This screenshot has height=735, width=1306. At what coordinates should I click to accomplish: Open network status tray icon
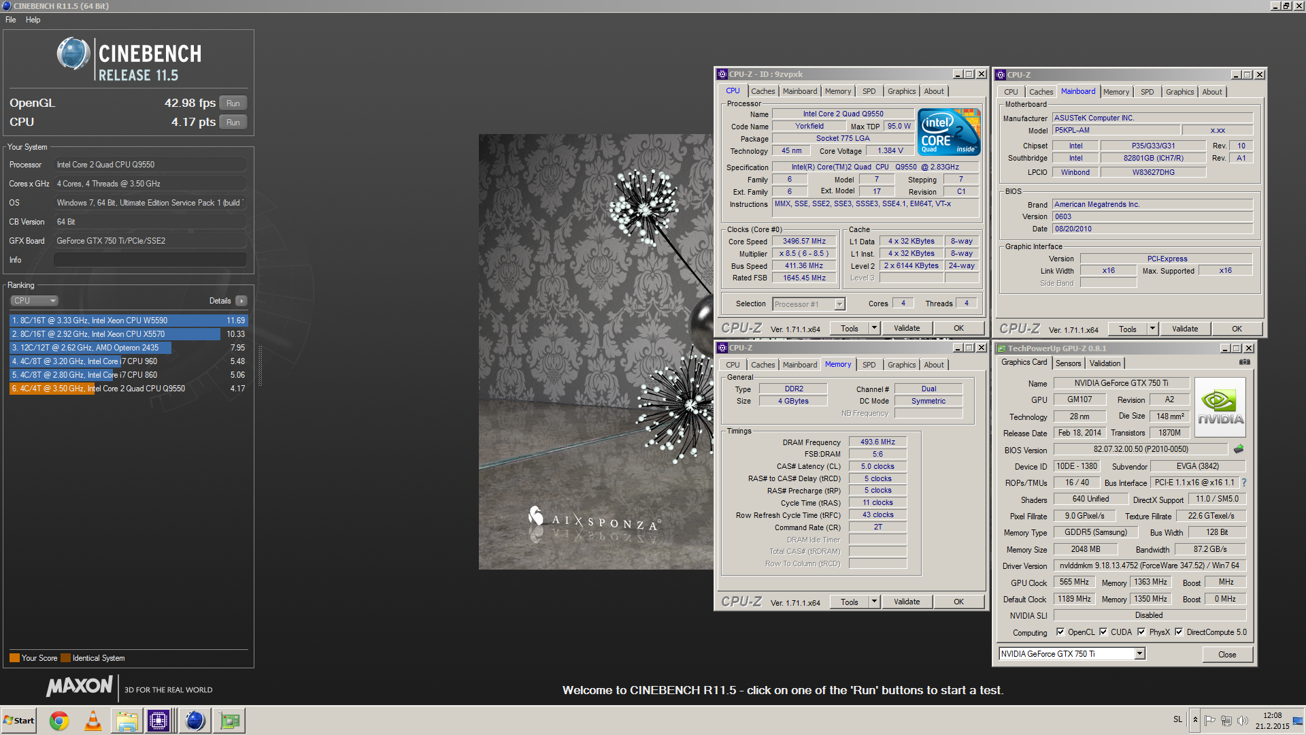coord(1226,721)
